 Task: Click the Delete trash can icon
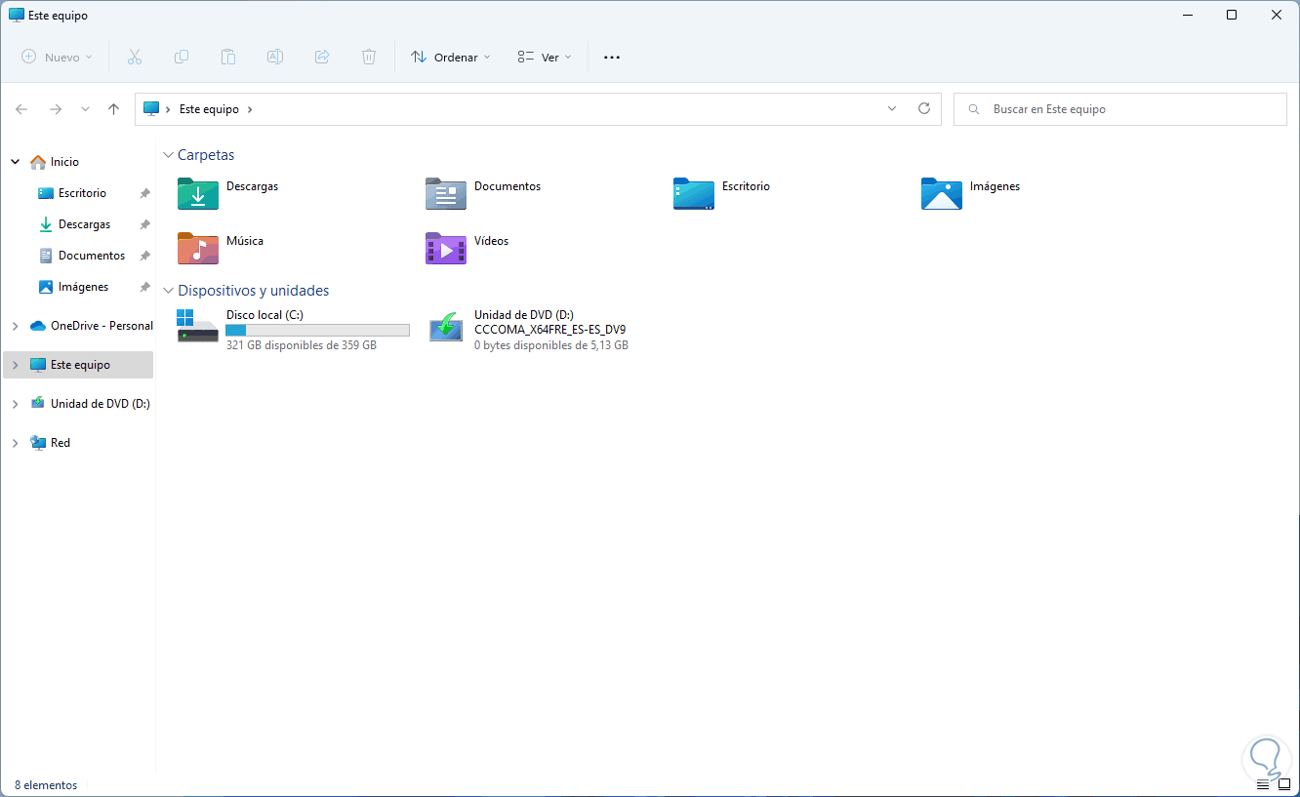coord(369,58)
